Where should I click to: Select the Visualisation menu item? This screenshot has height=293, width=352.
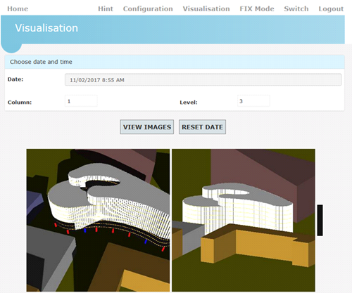pyautogui.click(x=206, y=9)
